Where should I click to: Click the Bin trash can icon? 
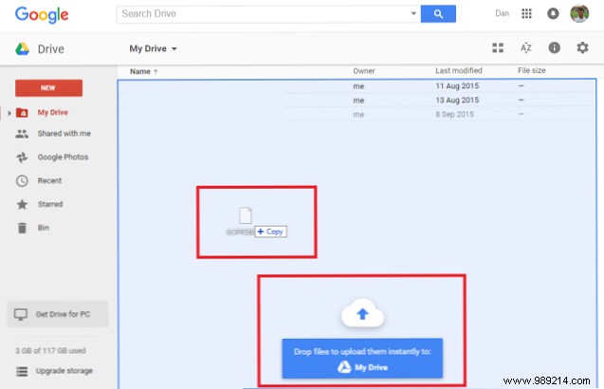coord(22,228)
